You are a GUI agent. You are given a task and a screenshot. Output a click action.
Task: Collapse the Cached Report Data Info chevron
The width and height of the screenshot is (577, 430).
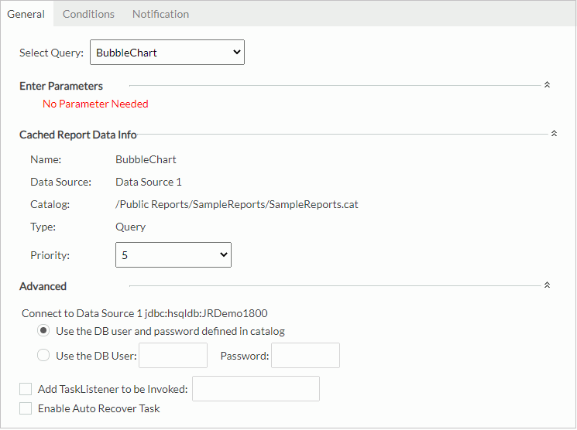coord(554,134)
